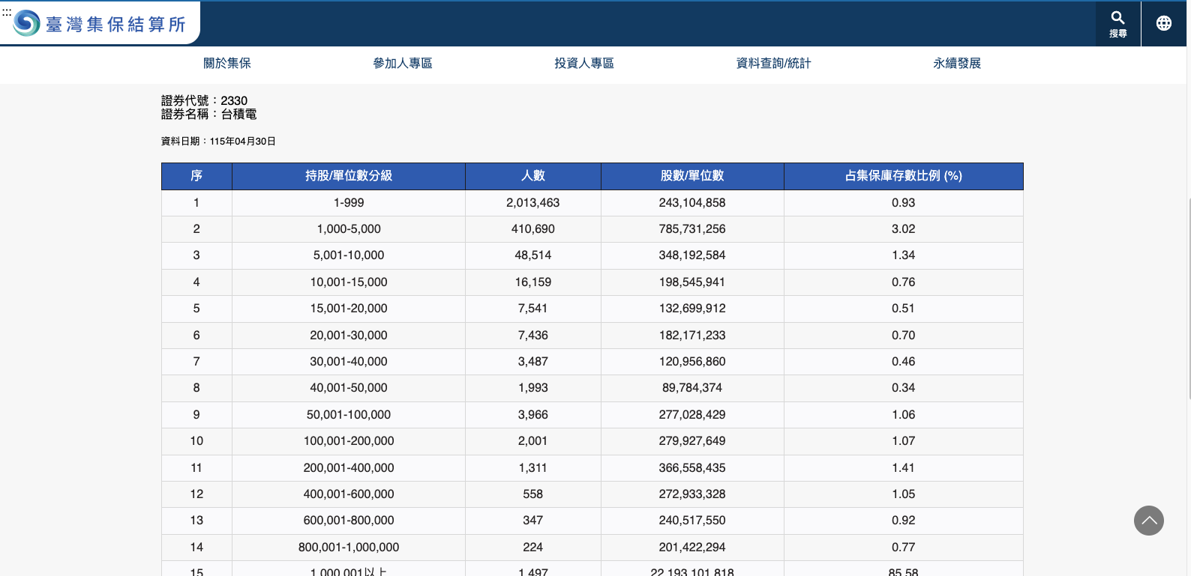
Task: Click the 348,192,584 shares cell
Action: (x=692, y=255)
